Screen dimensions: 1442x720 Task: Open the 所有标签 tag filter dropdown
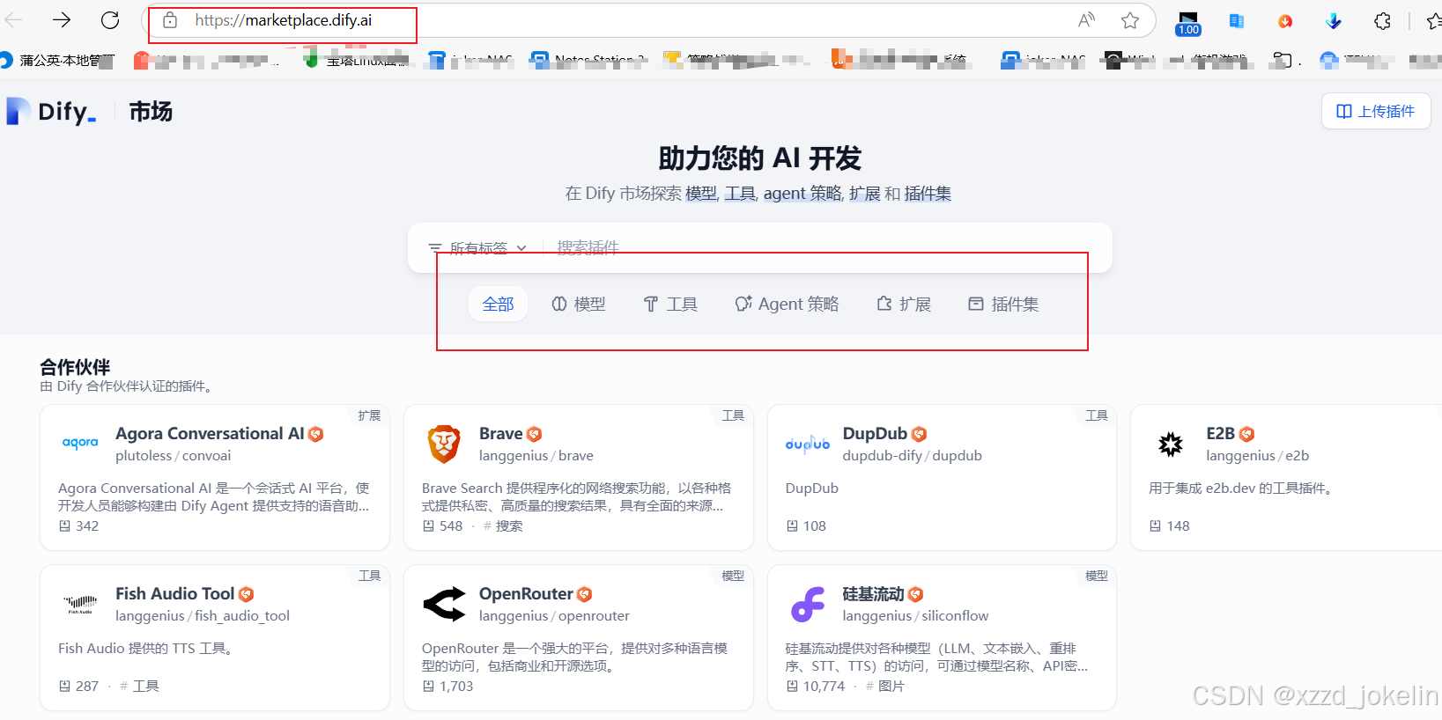(x=477, y=248)
